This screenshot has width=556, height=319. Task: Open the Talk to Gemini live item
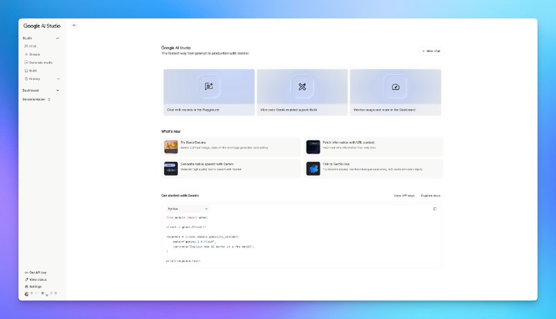tap(373, 168)
